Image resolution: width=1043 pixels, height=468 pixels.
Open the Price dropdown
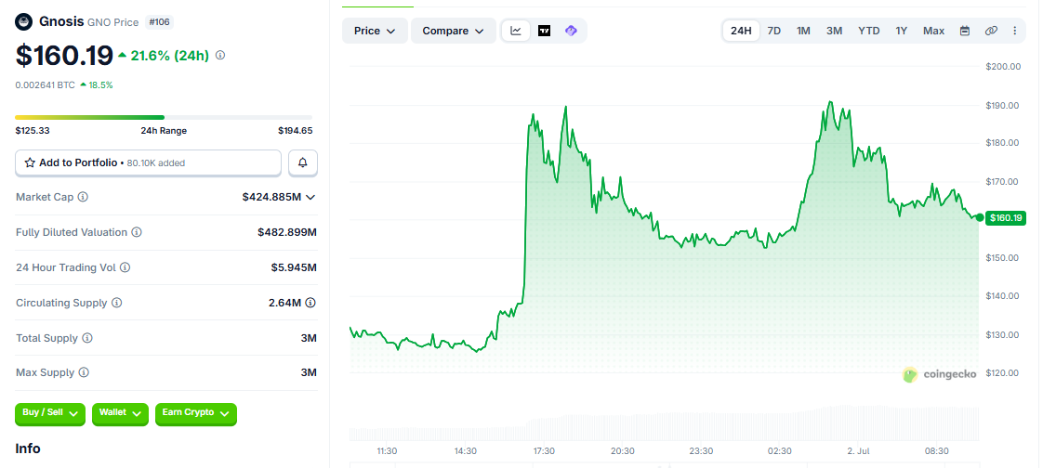point(376,31)
